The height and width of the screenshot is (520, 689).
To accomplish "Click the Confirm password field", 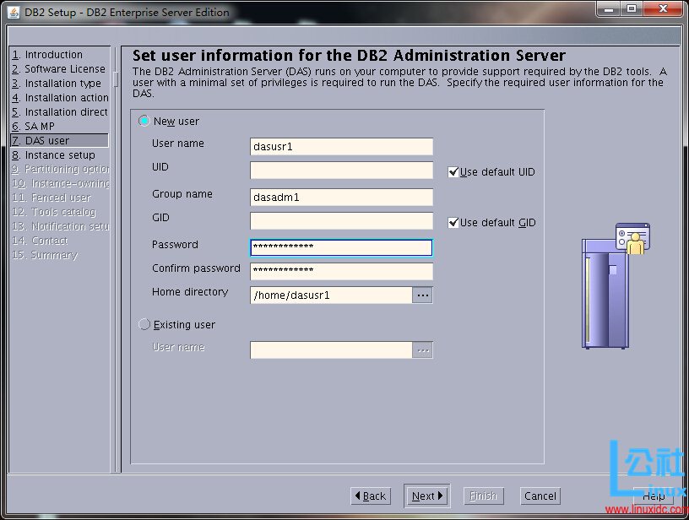I will (341, 271).
